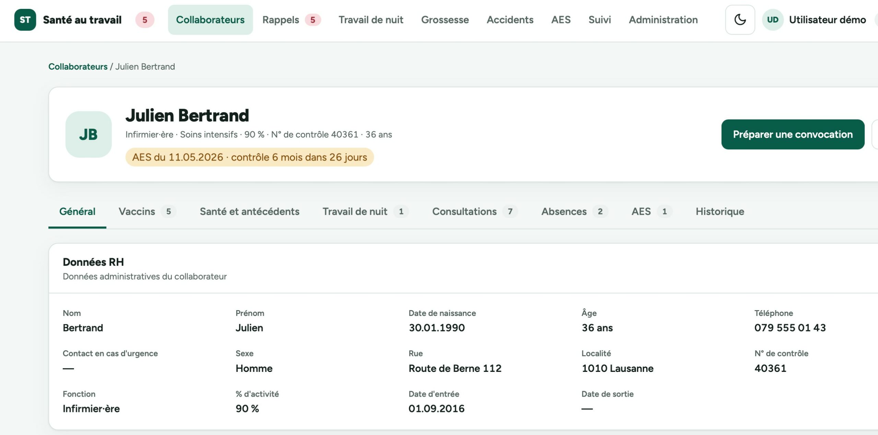The image size is (878, 435).
Task: Click the 36 ans age value
Action: [x=597, y=328]
